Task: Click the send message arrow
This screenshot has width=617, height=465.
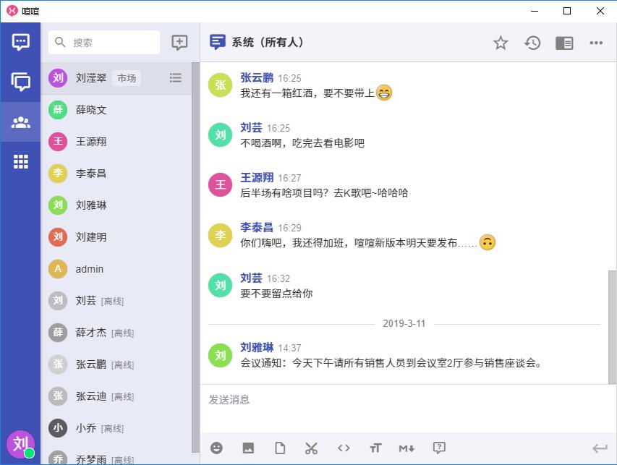Action: click(599, 448)
